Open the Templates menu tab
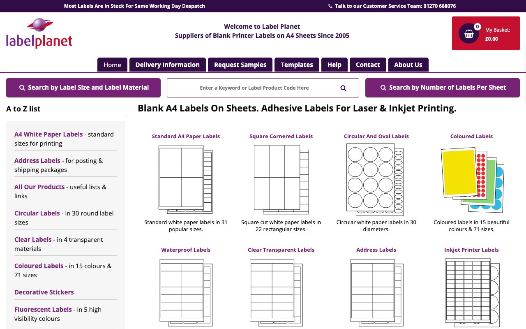526x329 pixels. tap(297, 65)
